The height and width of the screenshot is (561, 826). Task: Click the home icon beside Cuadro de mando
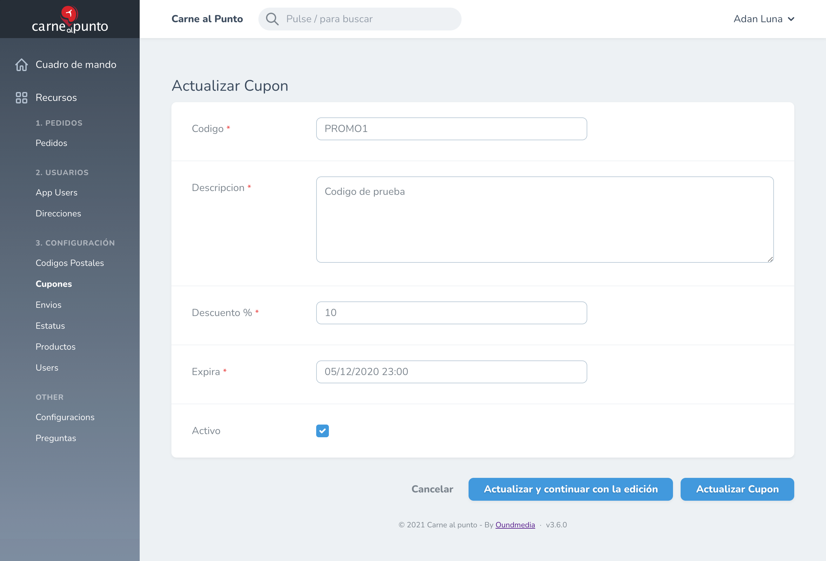coord(21,65)
